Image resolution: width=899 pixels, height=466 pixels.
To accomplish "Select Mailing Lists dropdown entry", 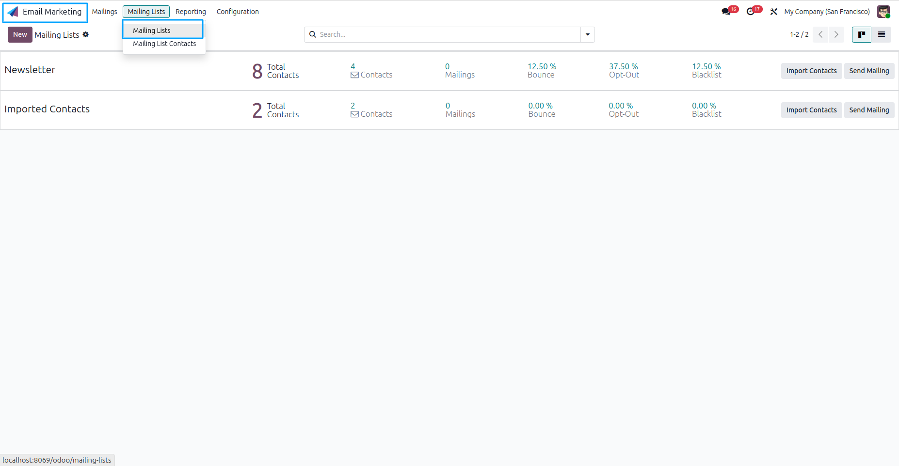I will coord(163,30).
